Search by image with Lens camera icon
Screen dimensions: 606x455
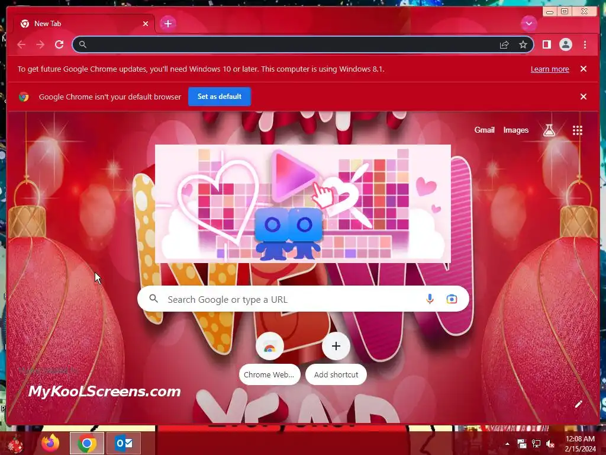pos(452,299)
